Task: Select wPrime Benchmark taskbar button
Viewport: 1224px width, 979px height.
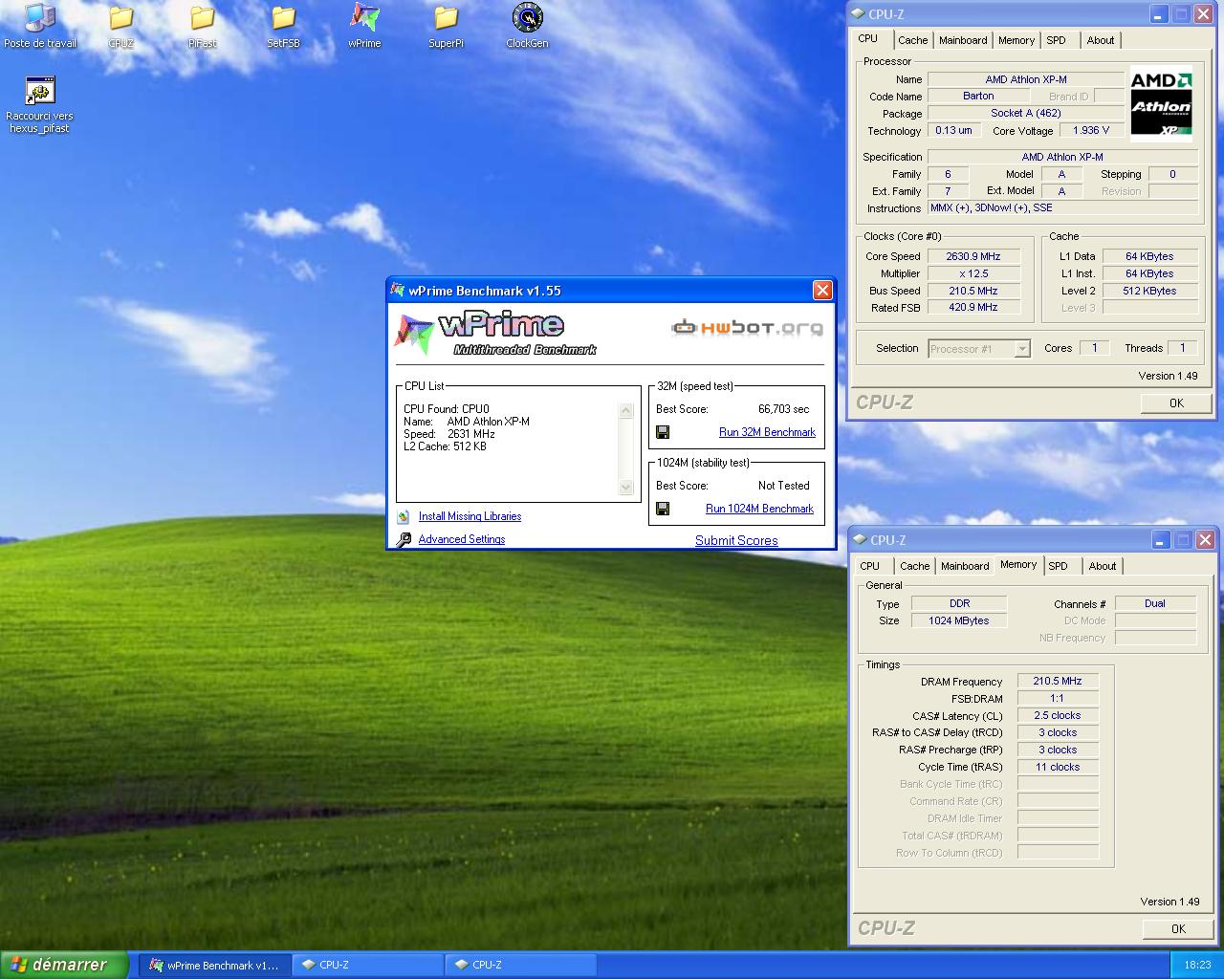Action: point(214,966)
